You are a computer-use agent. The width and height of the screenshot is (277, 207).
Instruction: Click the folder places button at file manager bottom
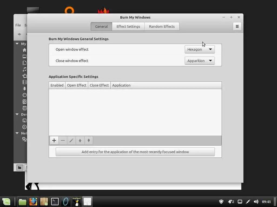tap(19, 168)
